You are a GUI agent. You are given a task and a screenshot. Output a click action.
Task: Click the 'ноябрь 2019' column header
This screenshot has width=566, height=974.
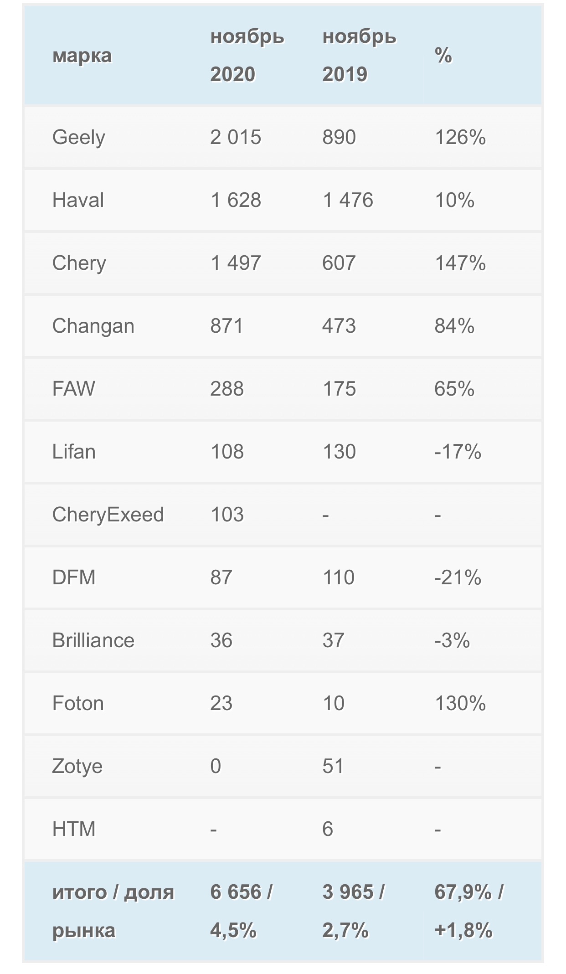[x=359, y=56]
